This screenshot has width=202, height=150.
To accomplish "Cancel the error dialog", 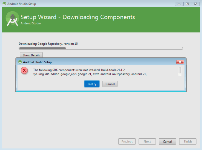I will [x=110, y=84].
